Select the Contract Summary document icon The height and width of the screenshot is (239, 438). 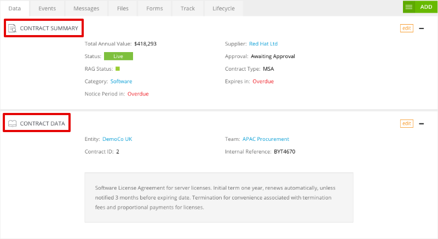(12, 29)
